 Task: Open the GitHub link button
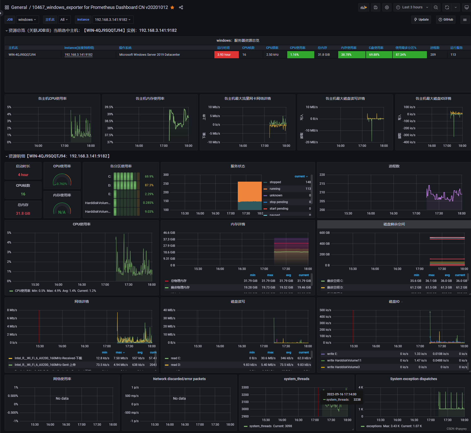tap(446, 20)
